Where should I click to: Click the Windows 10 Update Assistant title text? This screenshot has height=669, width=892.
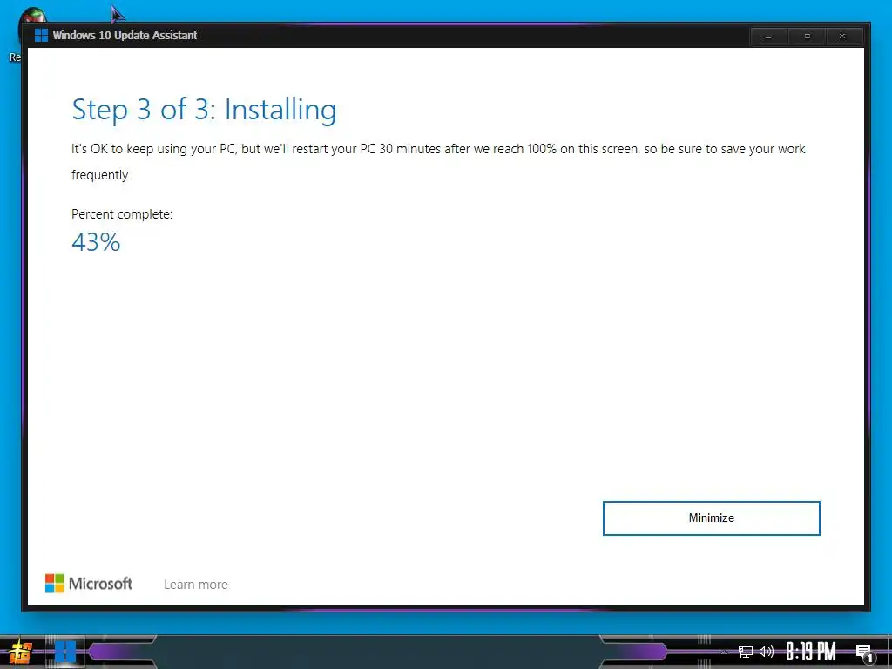[125, 35]
